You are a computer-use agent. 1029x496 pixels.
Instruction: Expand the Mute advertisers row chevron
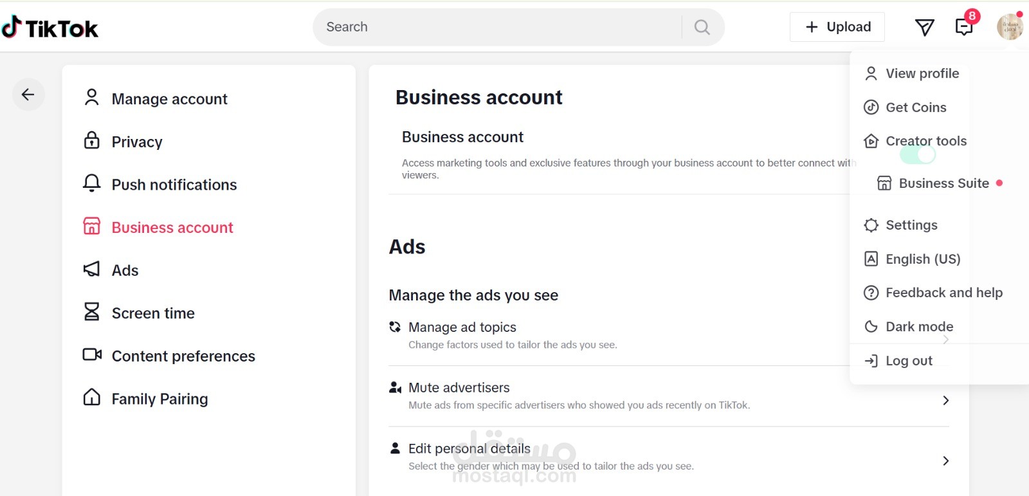point(945,400)
